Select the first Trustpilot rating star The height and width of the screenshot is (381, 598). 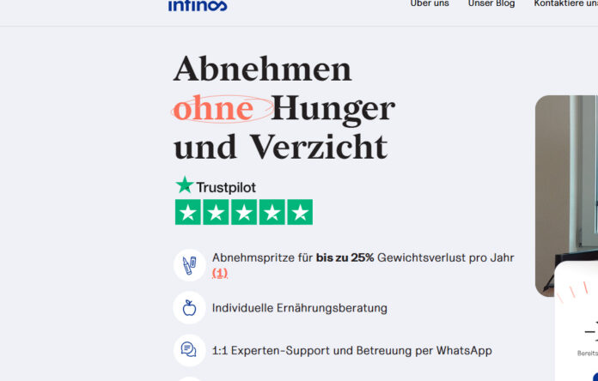click(x=188, y=212)
